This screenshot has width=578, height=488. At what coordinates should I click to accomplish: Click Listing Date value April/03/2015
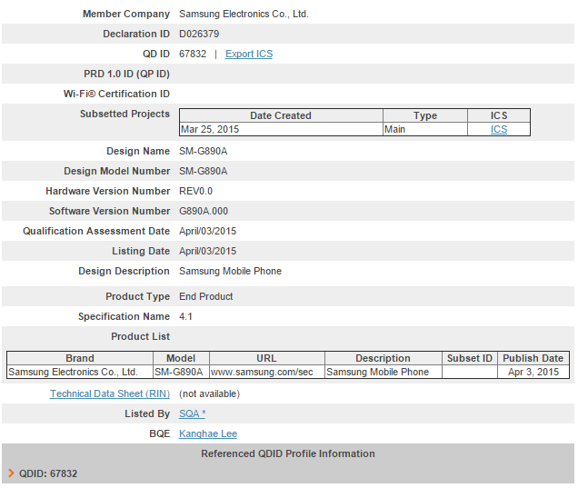pos(207,251)
